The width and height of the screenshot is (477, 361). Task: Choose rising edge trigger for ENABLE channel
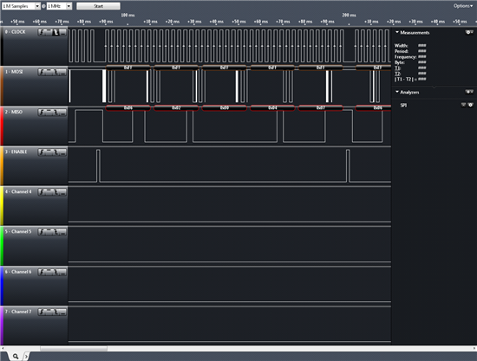point(42,152)
